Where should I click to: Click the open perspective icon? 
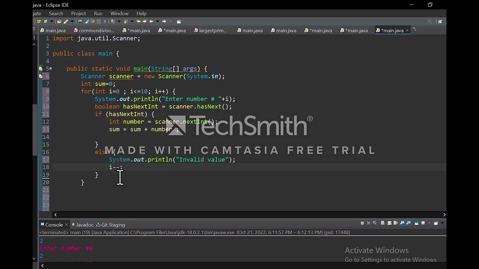[x=440, y=21]
